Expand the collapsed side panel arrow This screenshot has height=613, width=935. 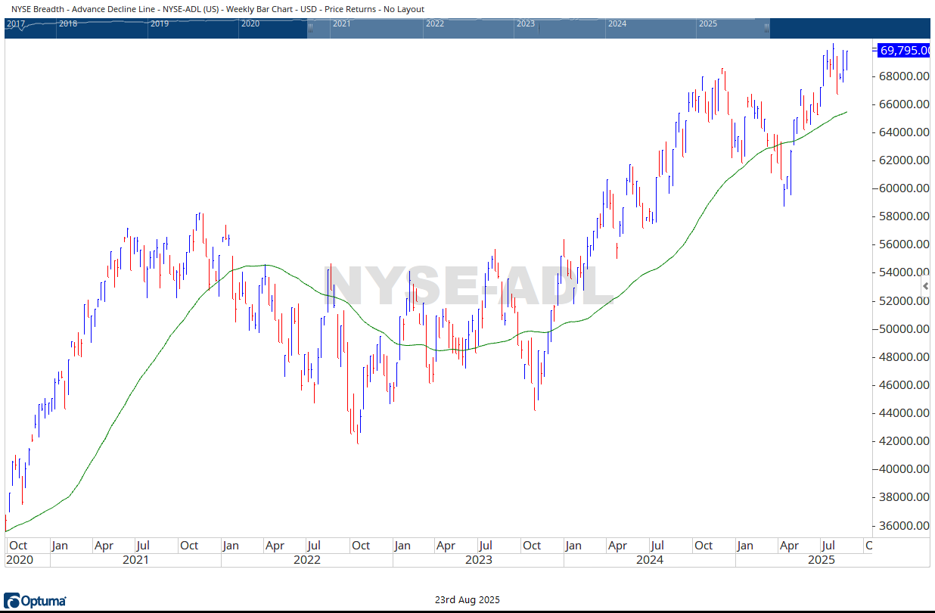pos(925,285)
